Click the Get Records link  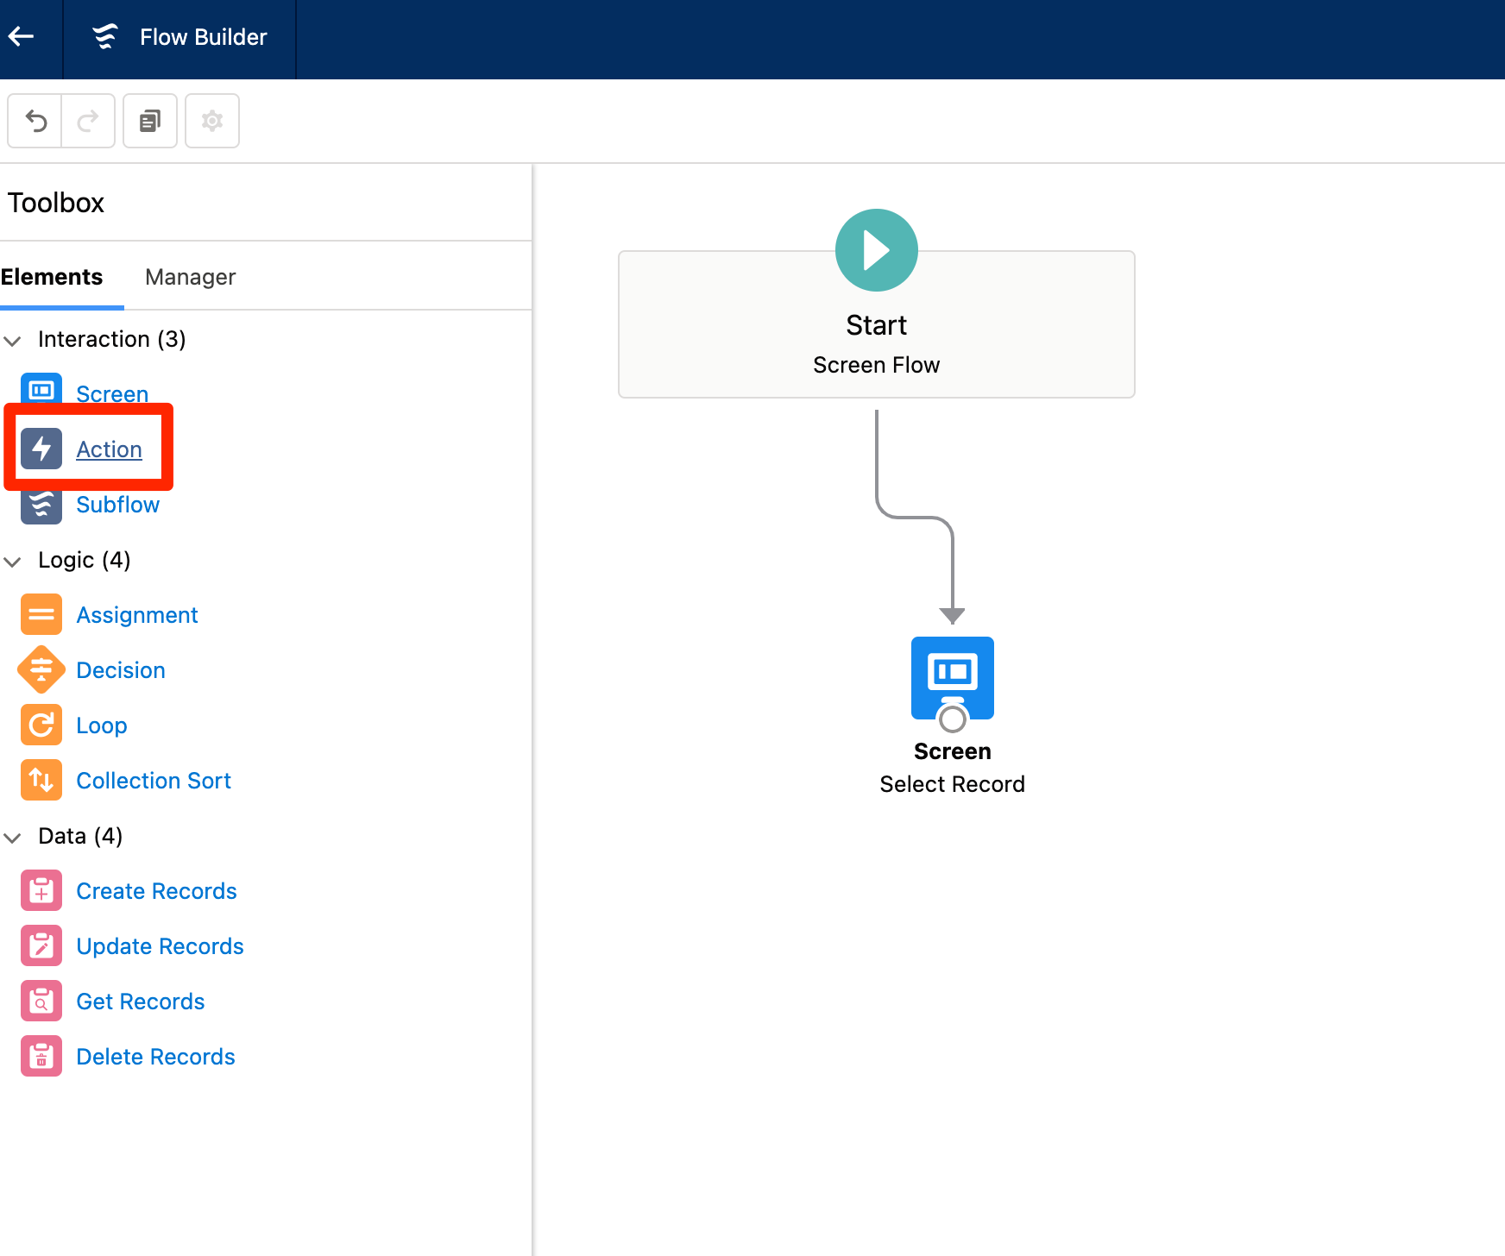pyautogui.click(x=141, y=1002)
